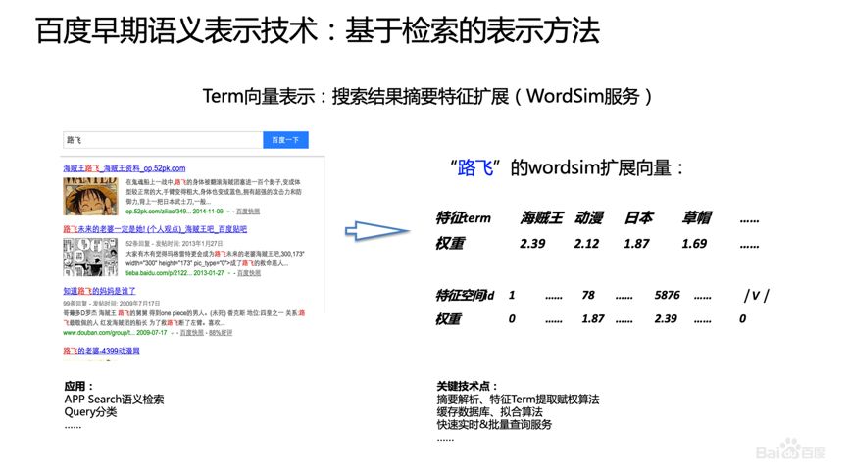Click 百度快照 beside the www.douban.com URL
Screen dimensions: 848x471
click(191, 333)
